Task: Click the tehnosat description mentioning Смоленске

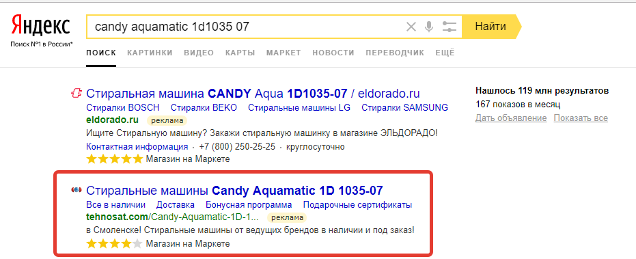Action: click(x=250, y=230)
